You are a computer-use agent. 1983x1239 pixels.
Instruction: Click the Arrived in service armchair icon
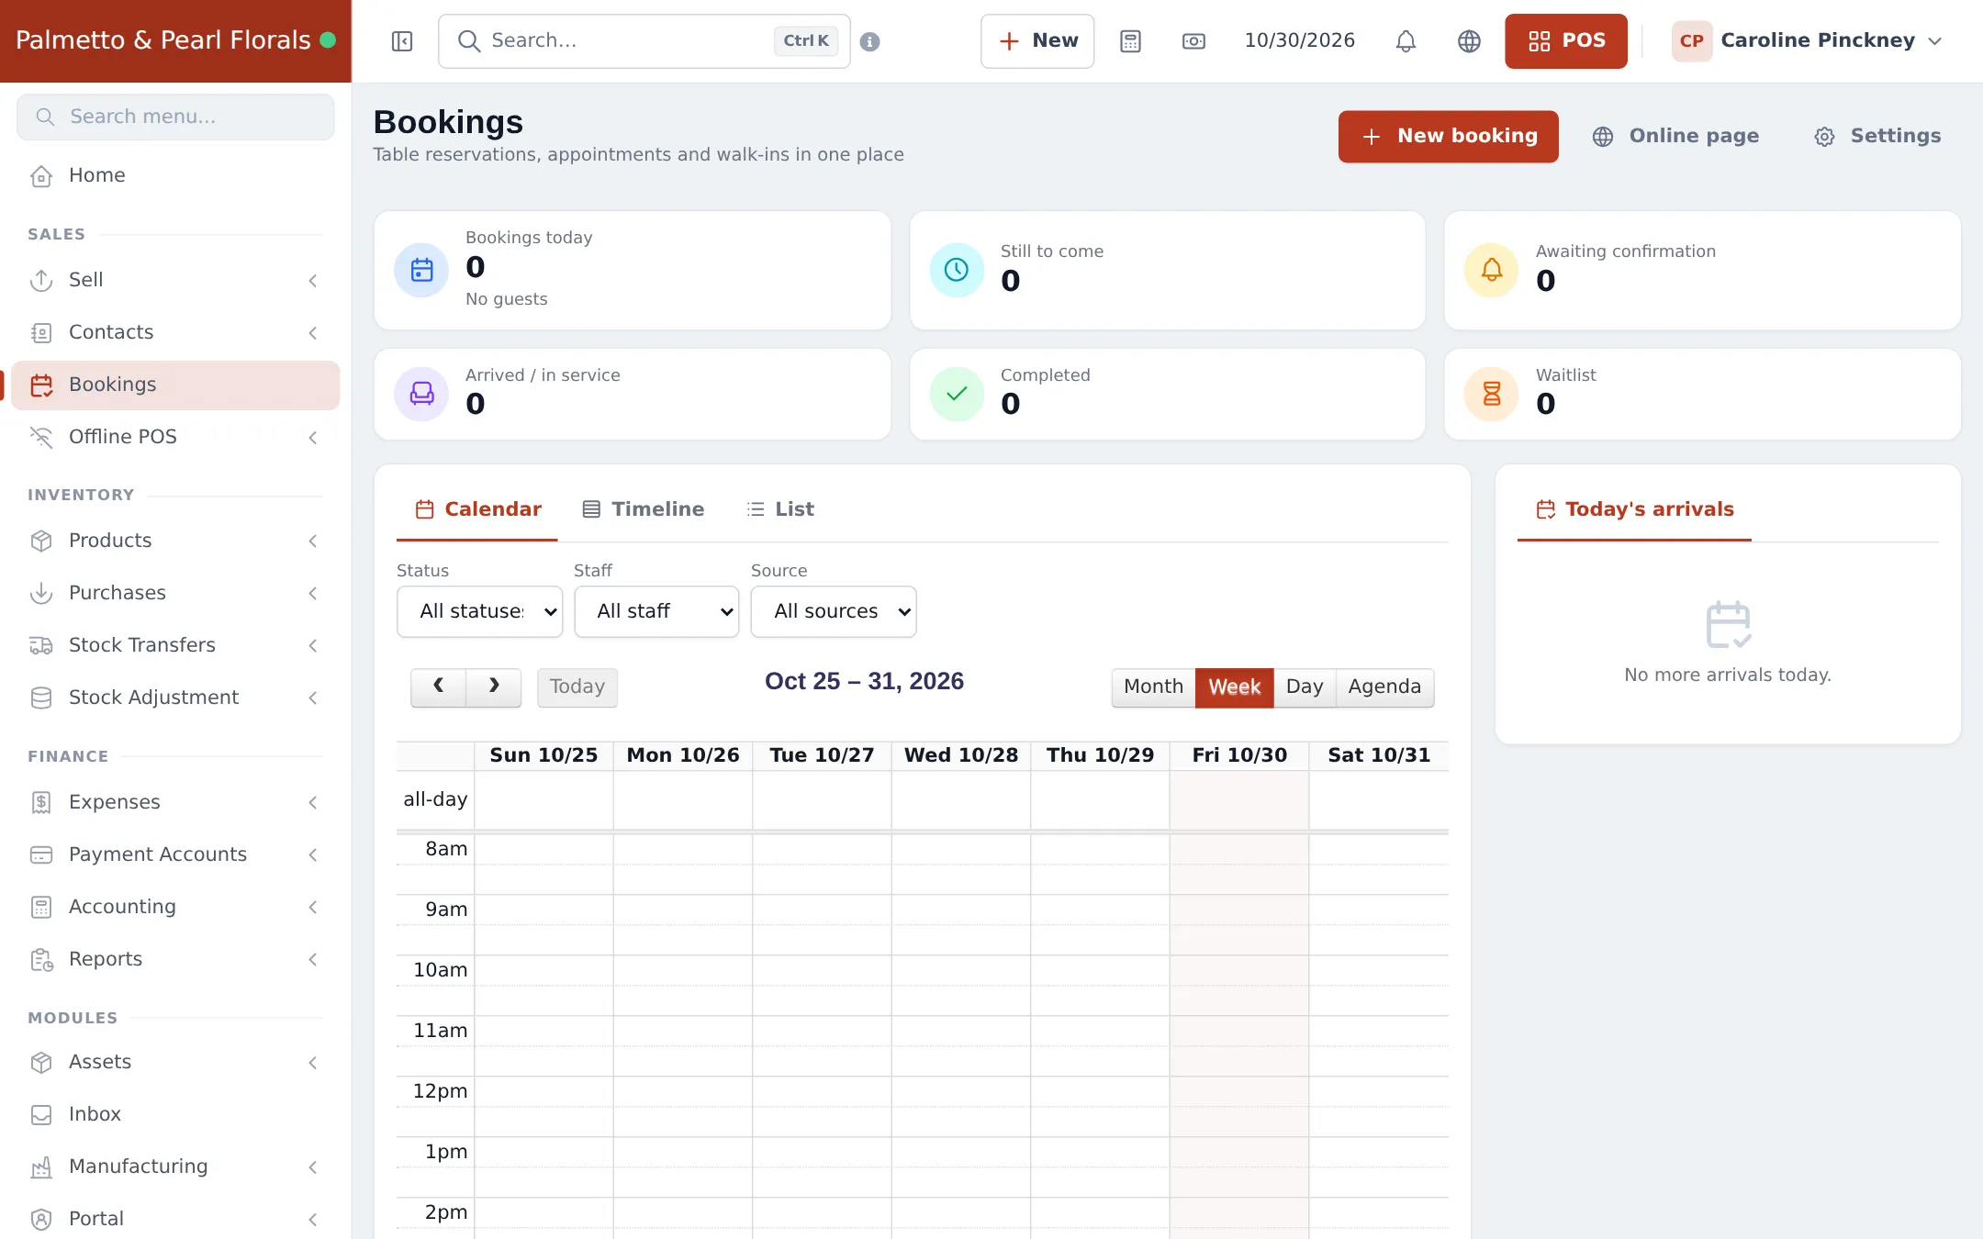pyautogui.click(x=421, y=394)
